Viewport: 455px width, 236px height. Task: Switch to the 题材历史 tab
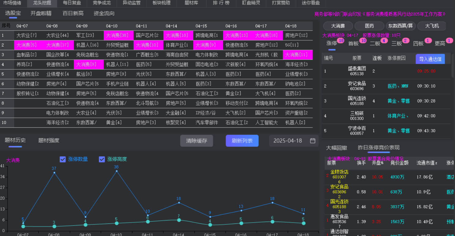[15, 140]
